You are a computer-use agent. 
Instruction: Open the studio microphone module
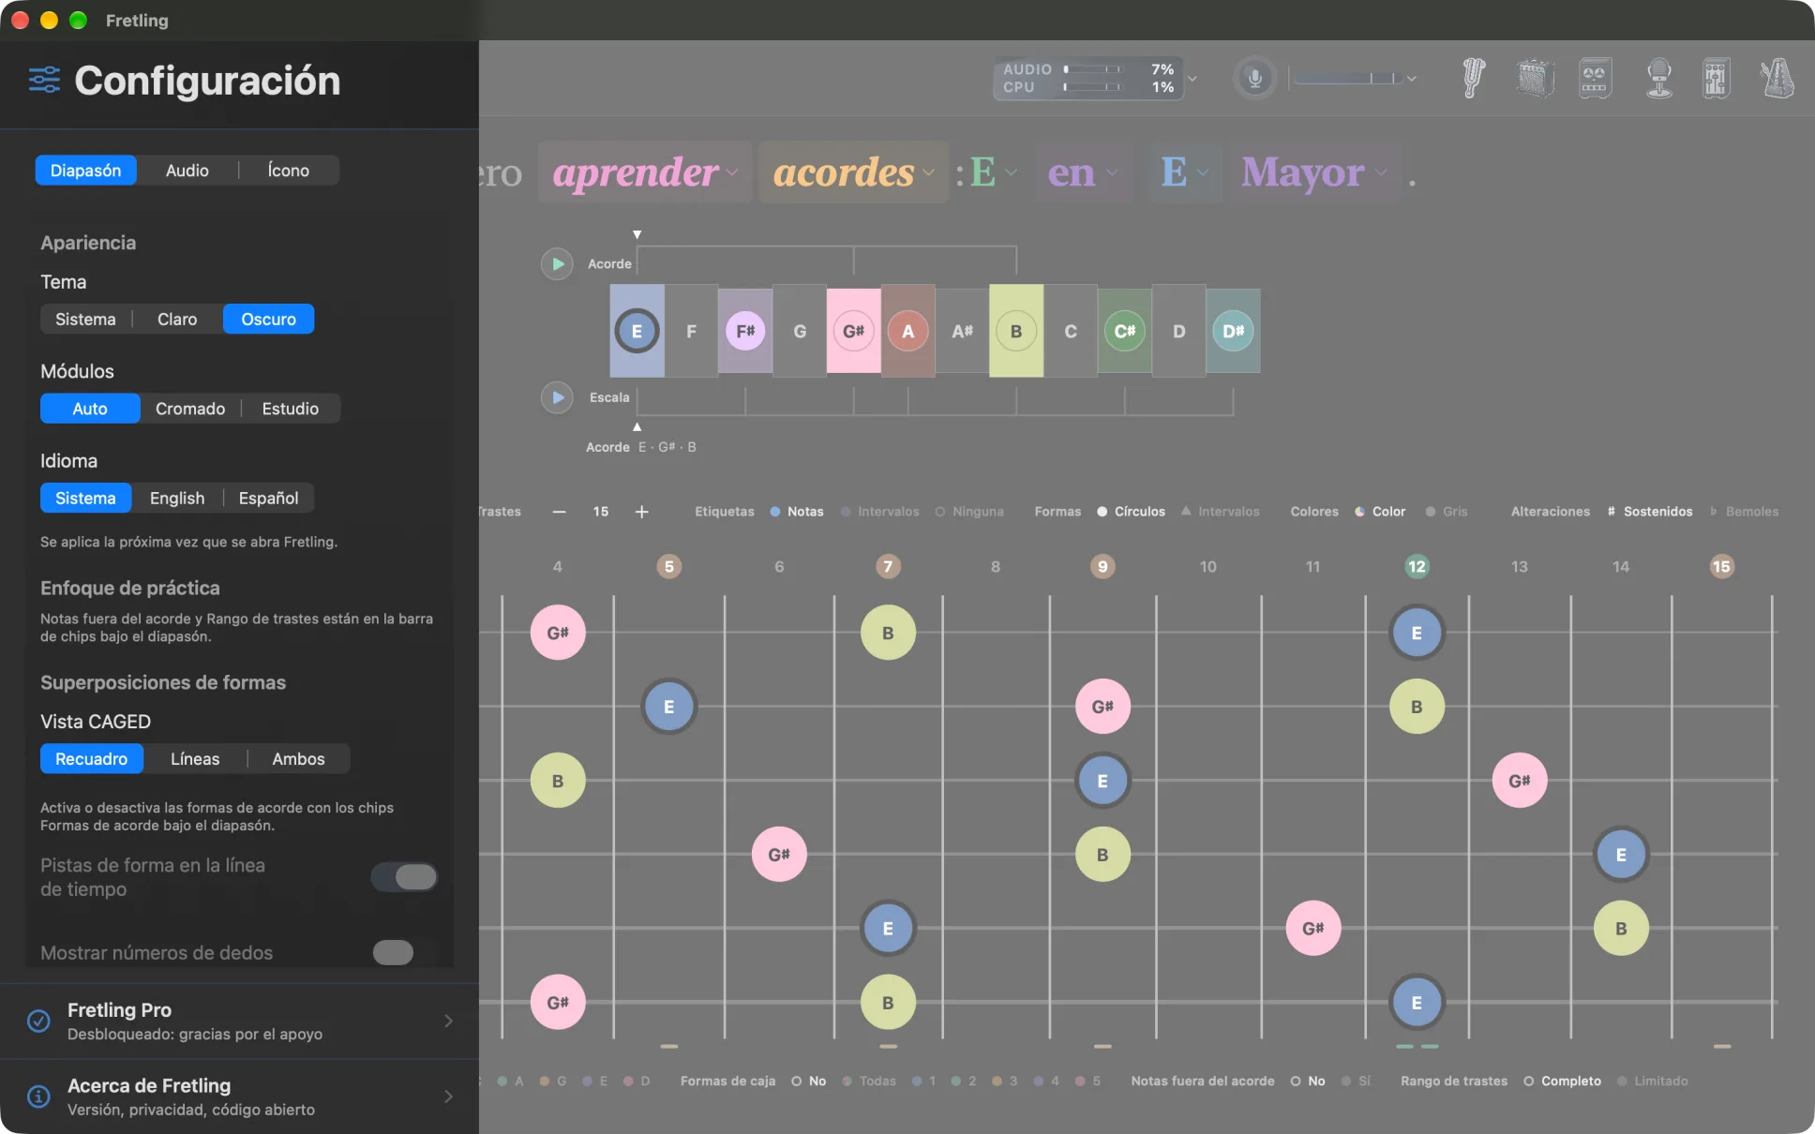[x=1658, y=78]
